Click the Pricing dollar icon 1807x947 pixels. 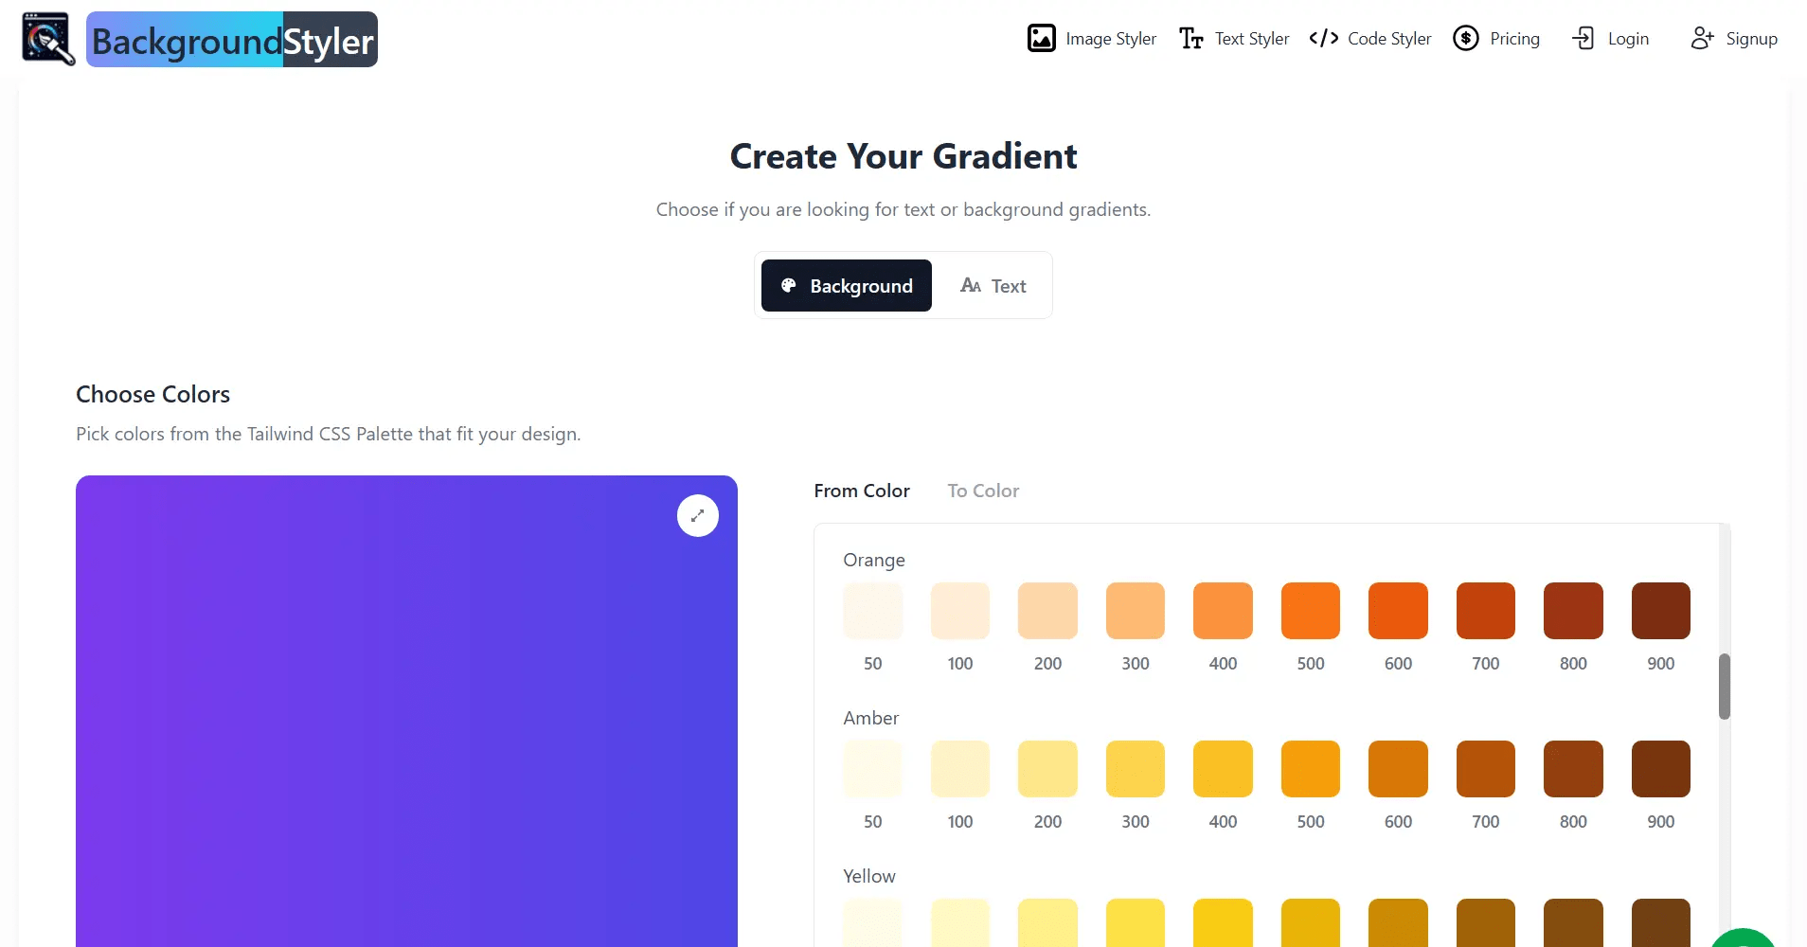click(x=1465, y=38)
